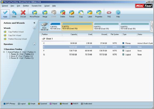This screenshot has height=109, width=154.
Task: Click disk map scrollbar down arrow
Action: [x=152, y=30]
